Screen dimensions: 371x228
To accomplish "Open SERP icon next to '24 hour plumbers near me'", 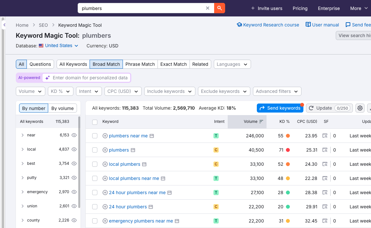I will pos(169,193).
